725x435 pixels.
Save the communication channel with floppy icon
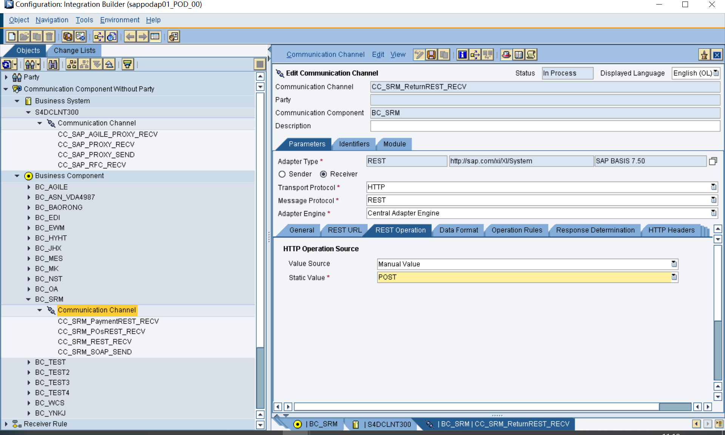coord(431,55)
